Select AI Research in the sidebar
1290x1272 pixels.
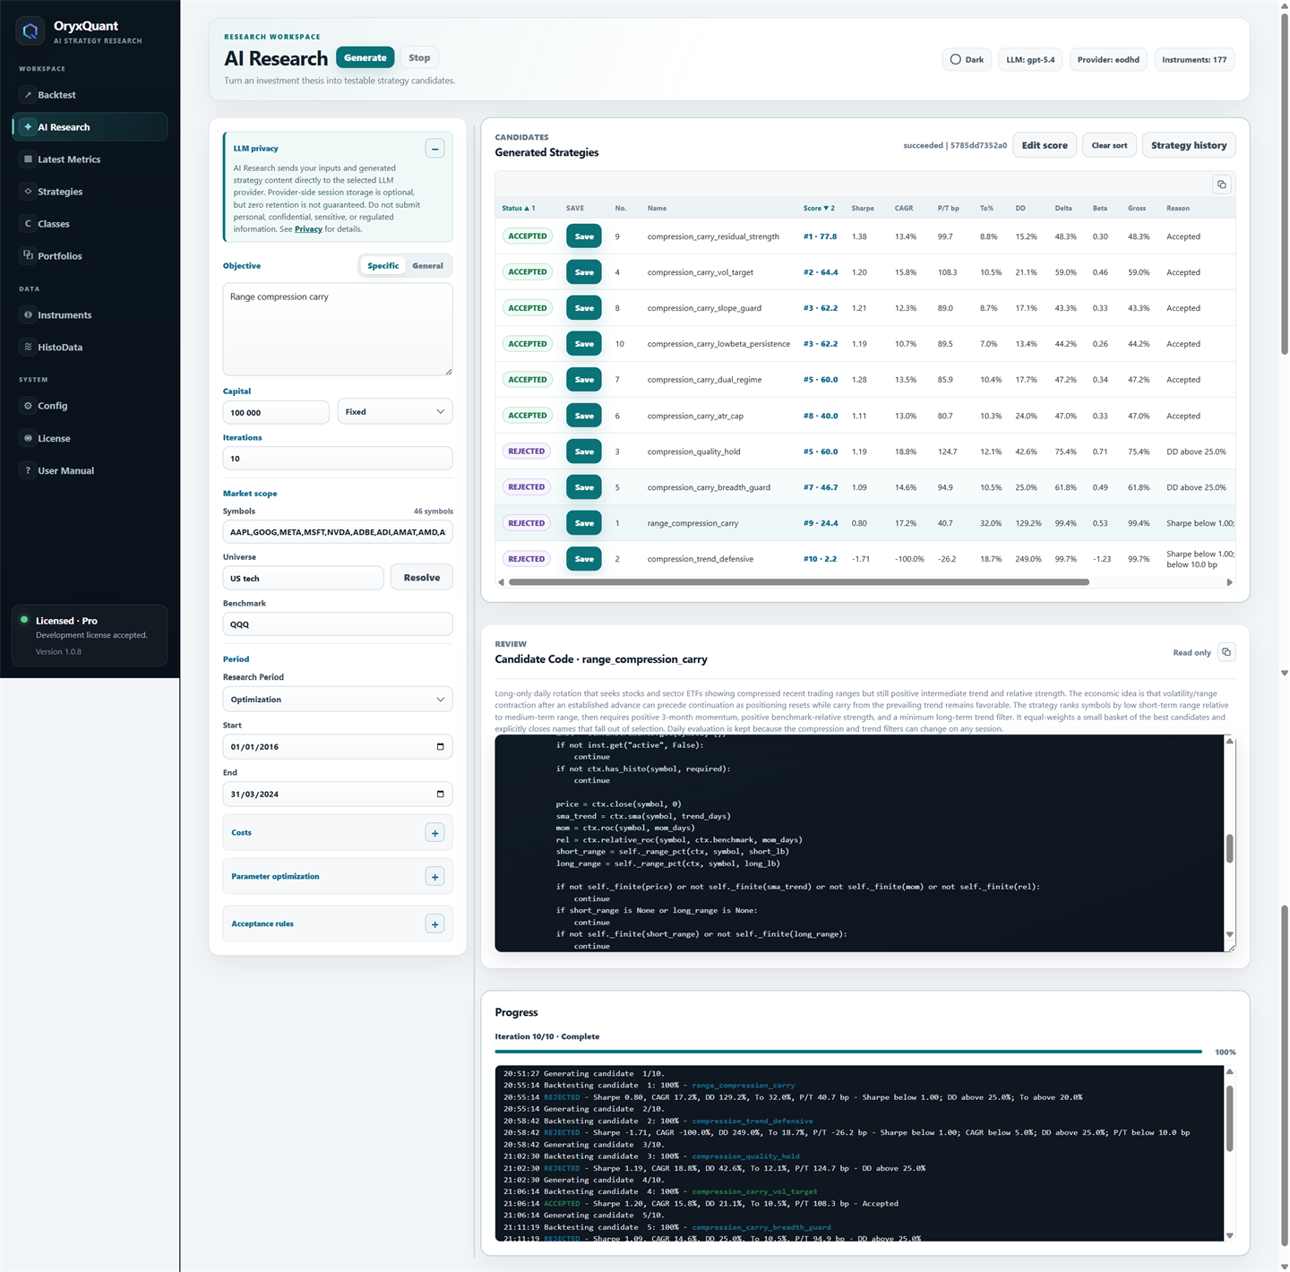[90, 127]
